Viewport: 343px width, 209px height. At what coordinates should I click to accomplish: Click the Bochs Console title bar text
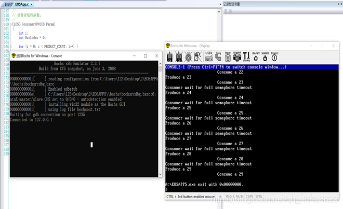click(x=39, y=56)
